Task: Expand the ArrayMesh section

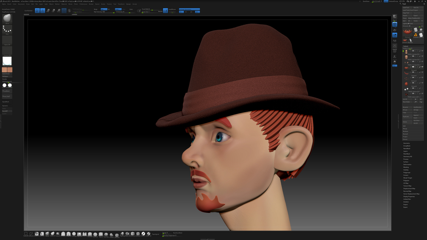Action: [x=407, y=146]
